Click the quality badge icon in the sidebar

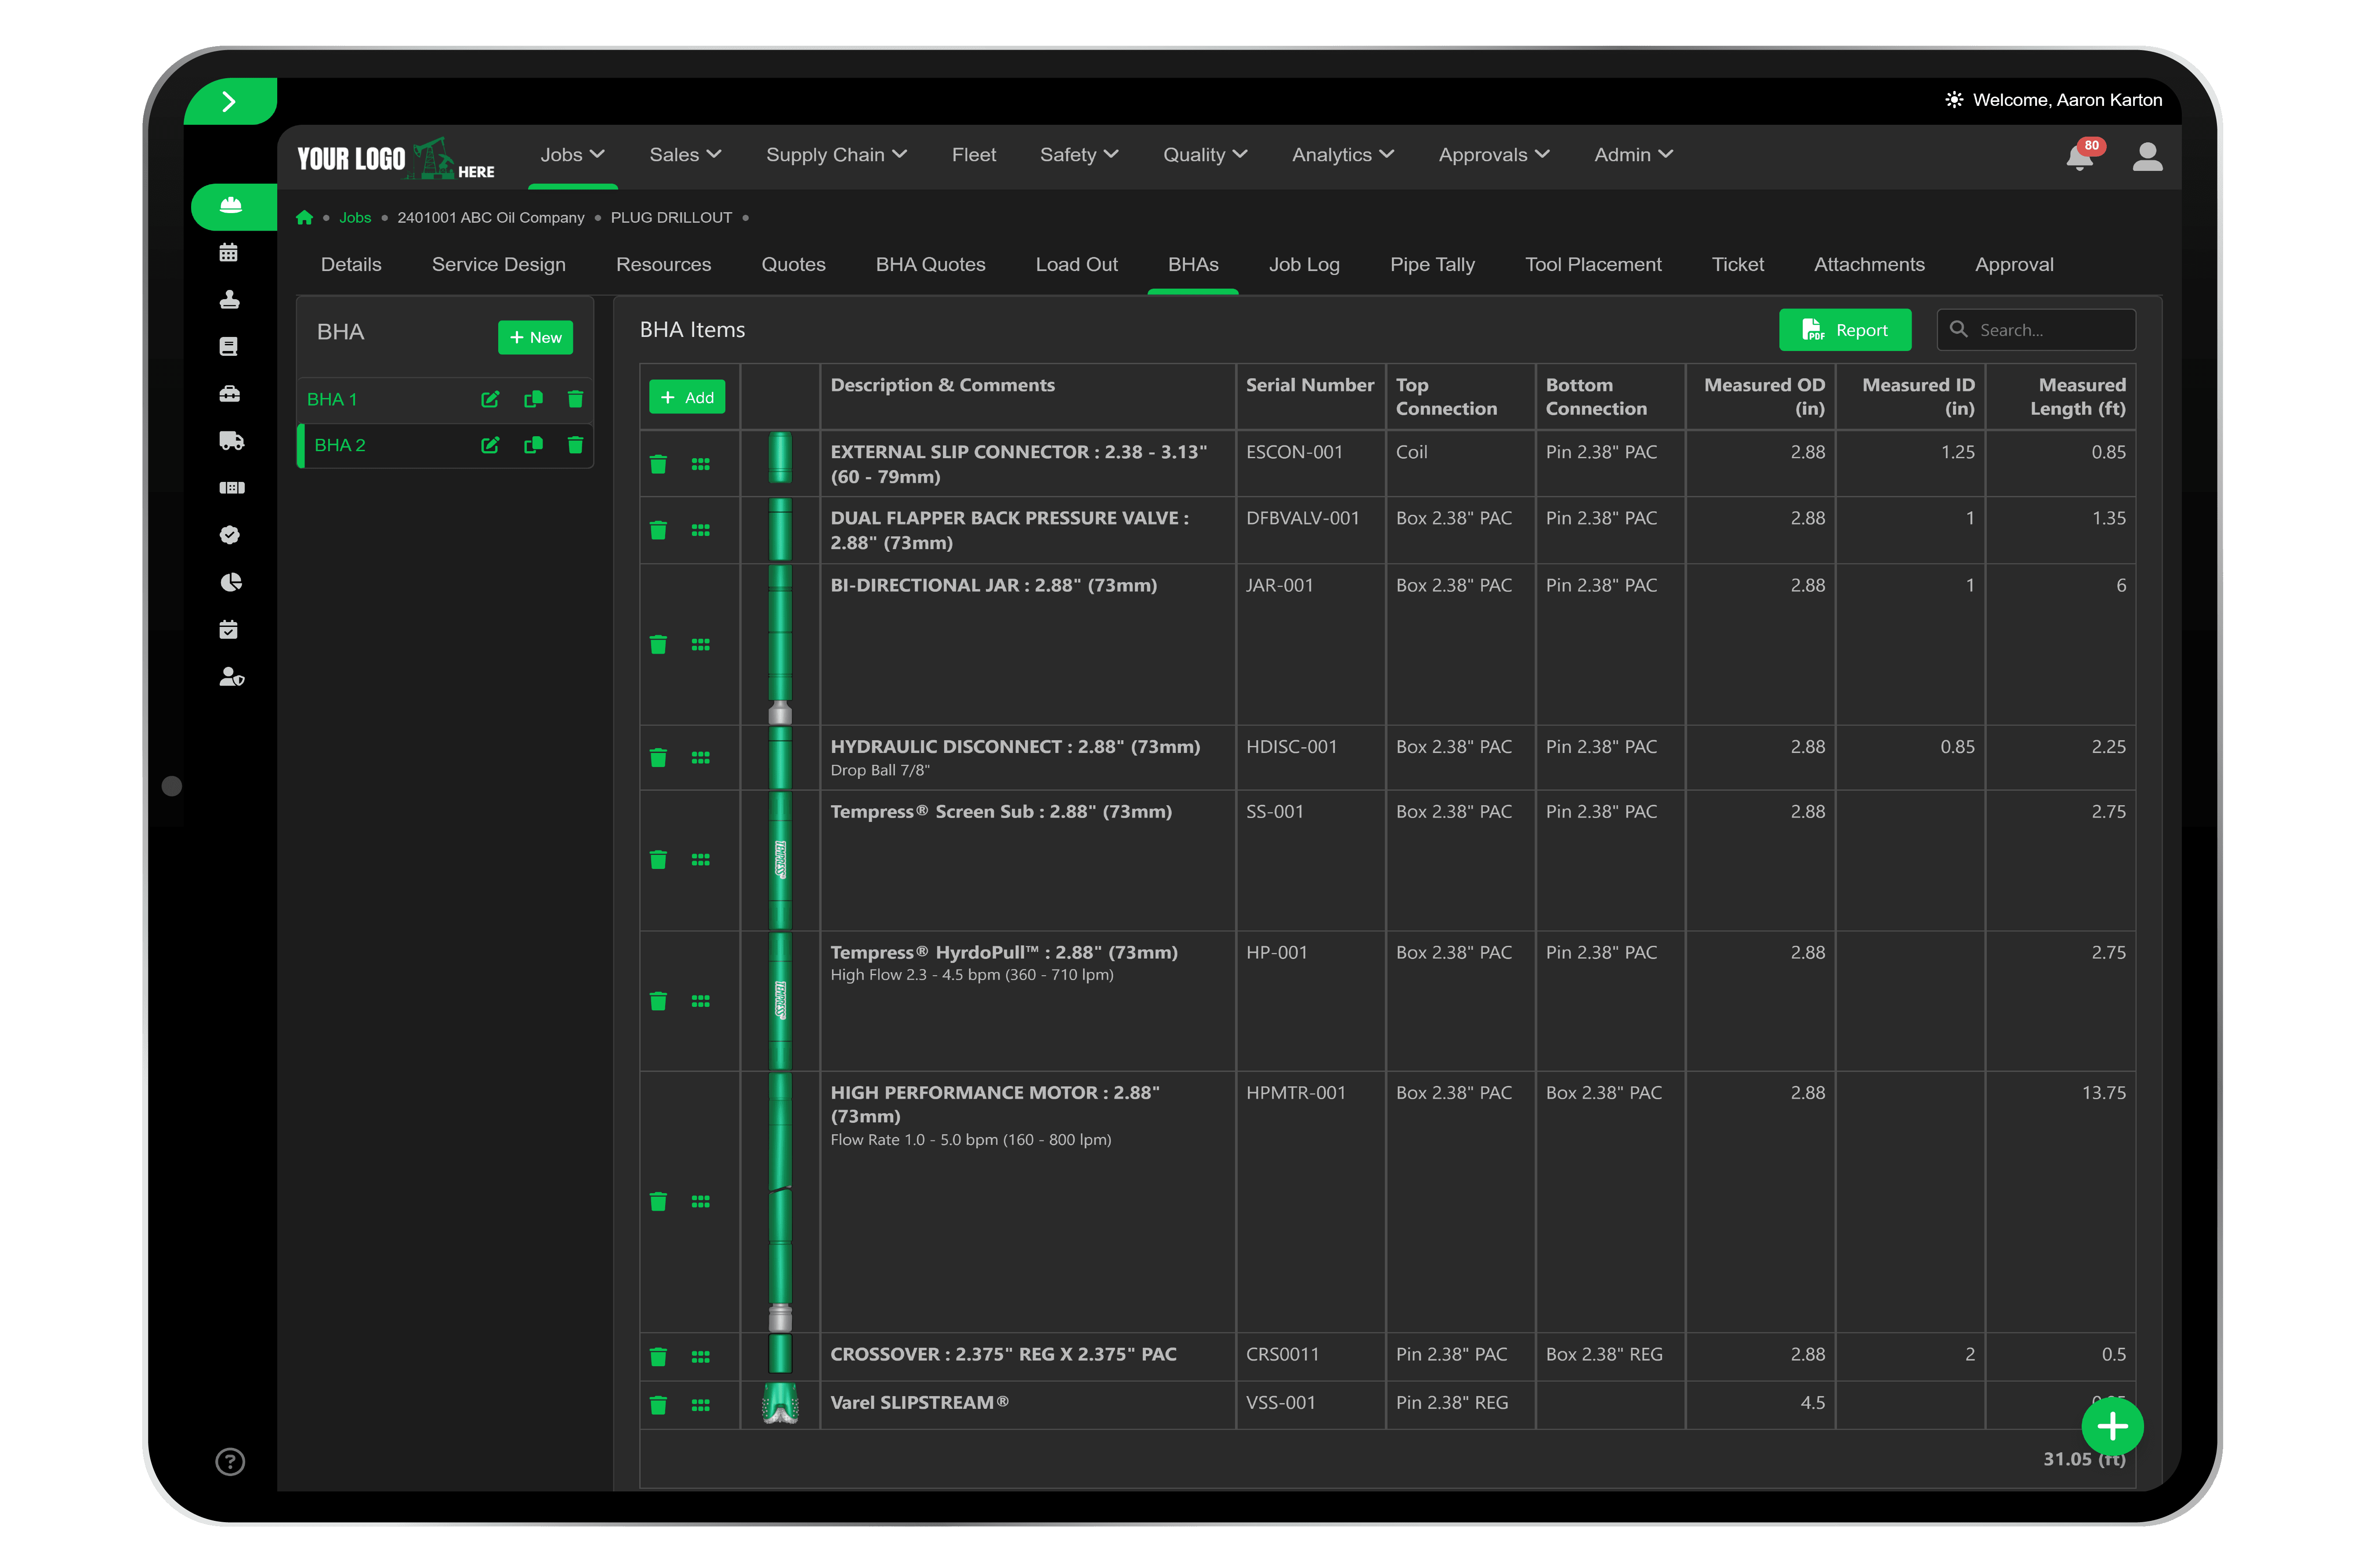pos(230,534)
